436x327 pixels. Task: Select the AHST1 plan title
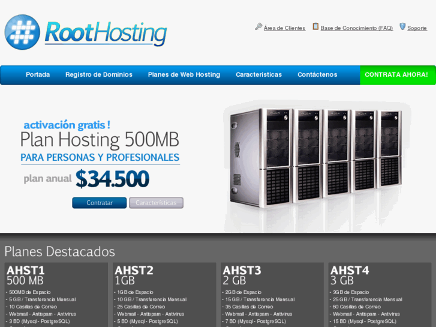26,270
